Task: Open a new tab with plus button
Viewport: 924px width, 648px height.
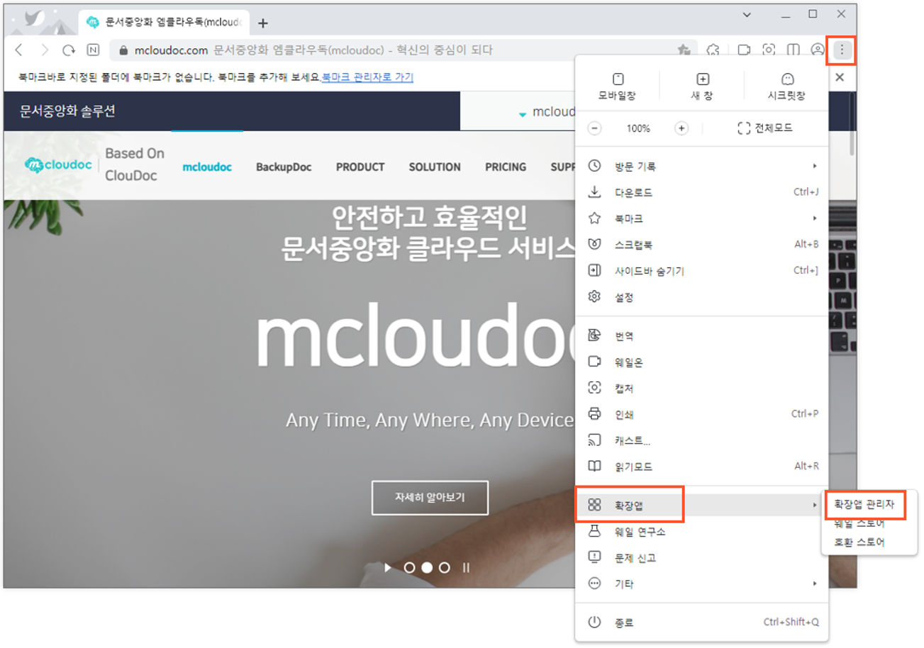Action: click(x=262, y=23)
